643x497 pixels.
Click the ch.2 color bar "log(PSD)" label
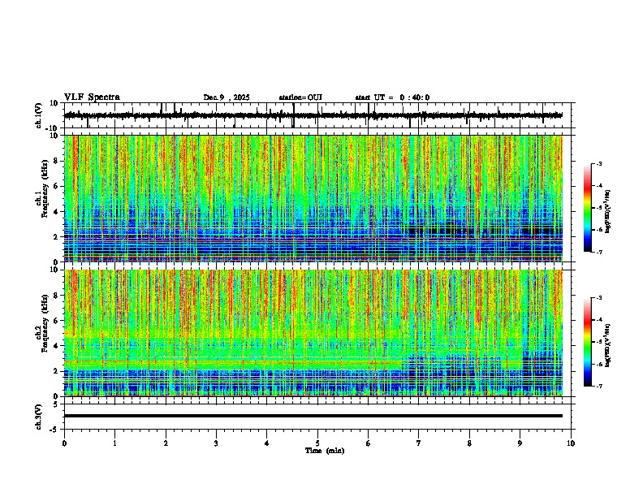[x=608, y=345]
